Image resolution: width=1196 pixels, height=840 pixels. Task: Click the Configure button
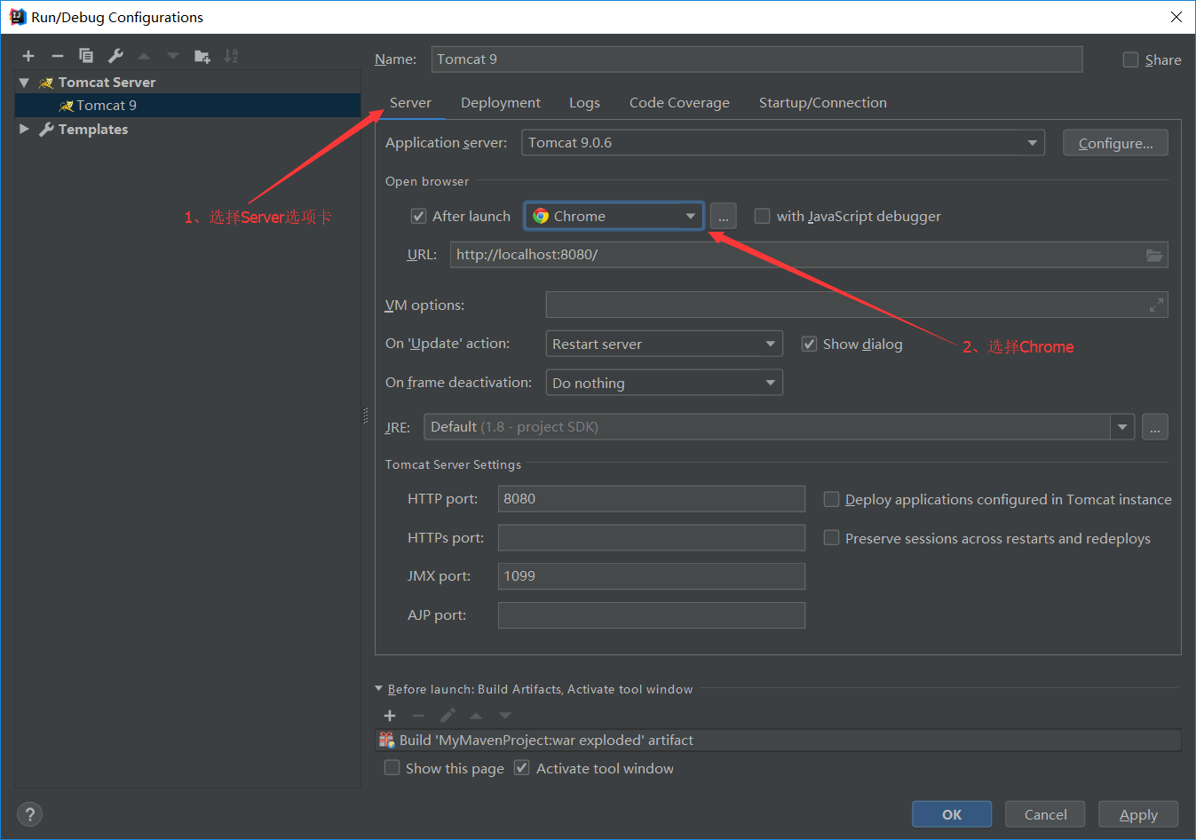(1115, 142)
